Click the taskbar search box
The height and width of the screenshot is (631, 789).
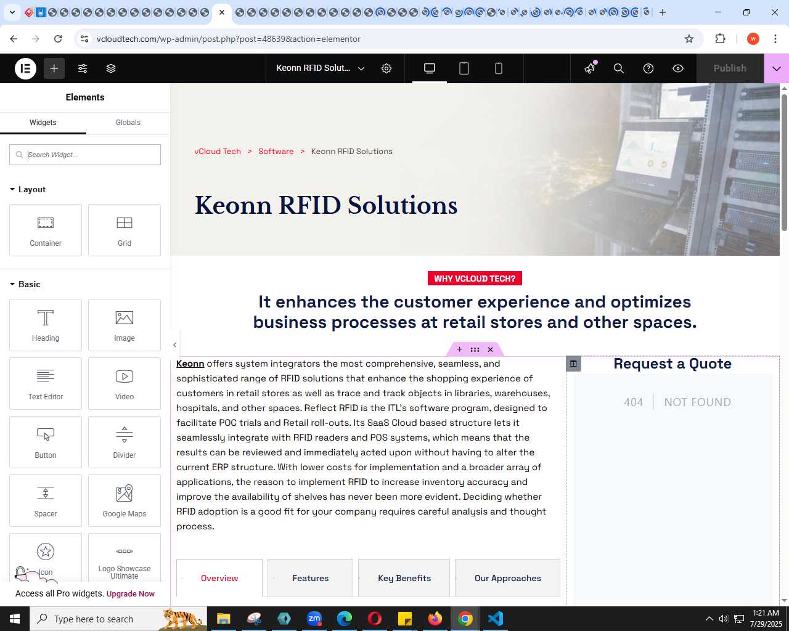[117, 619]
